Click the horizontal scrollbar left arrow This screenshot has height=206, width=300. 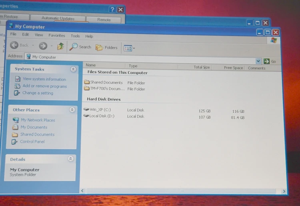click(82, 190)
